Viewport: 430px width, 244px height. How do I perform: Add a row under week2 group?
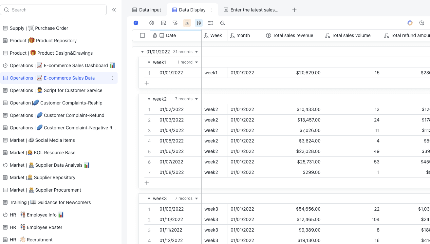click(147, 183)
